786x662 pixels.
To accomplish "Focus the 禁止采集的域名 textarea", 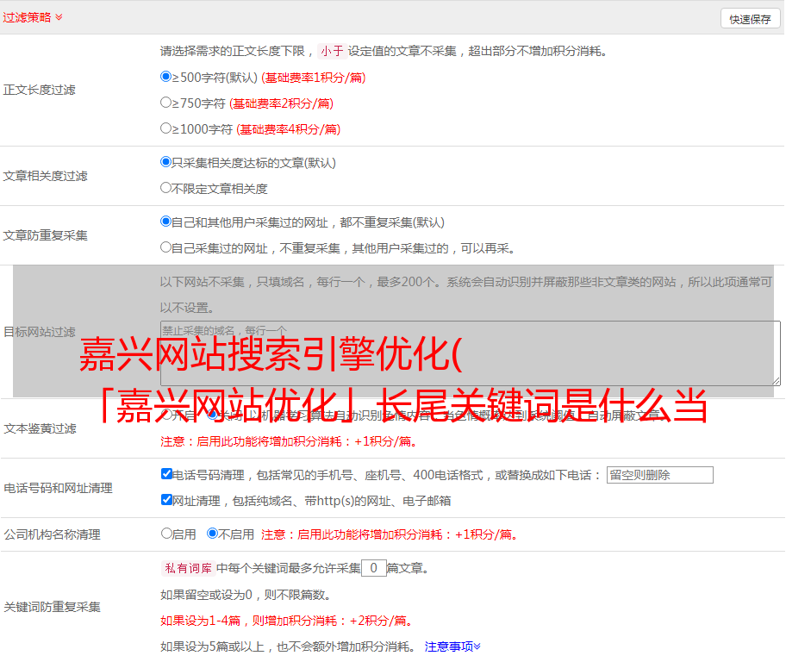I will click(471, 353).
